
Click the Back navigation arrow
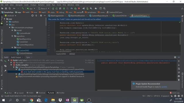click(x=14, y=8)
